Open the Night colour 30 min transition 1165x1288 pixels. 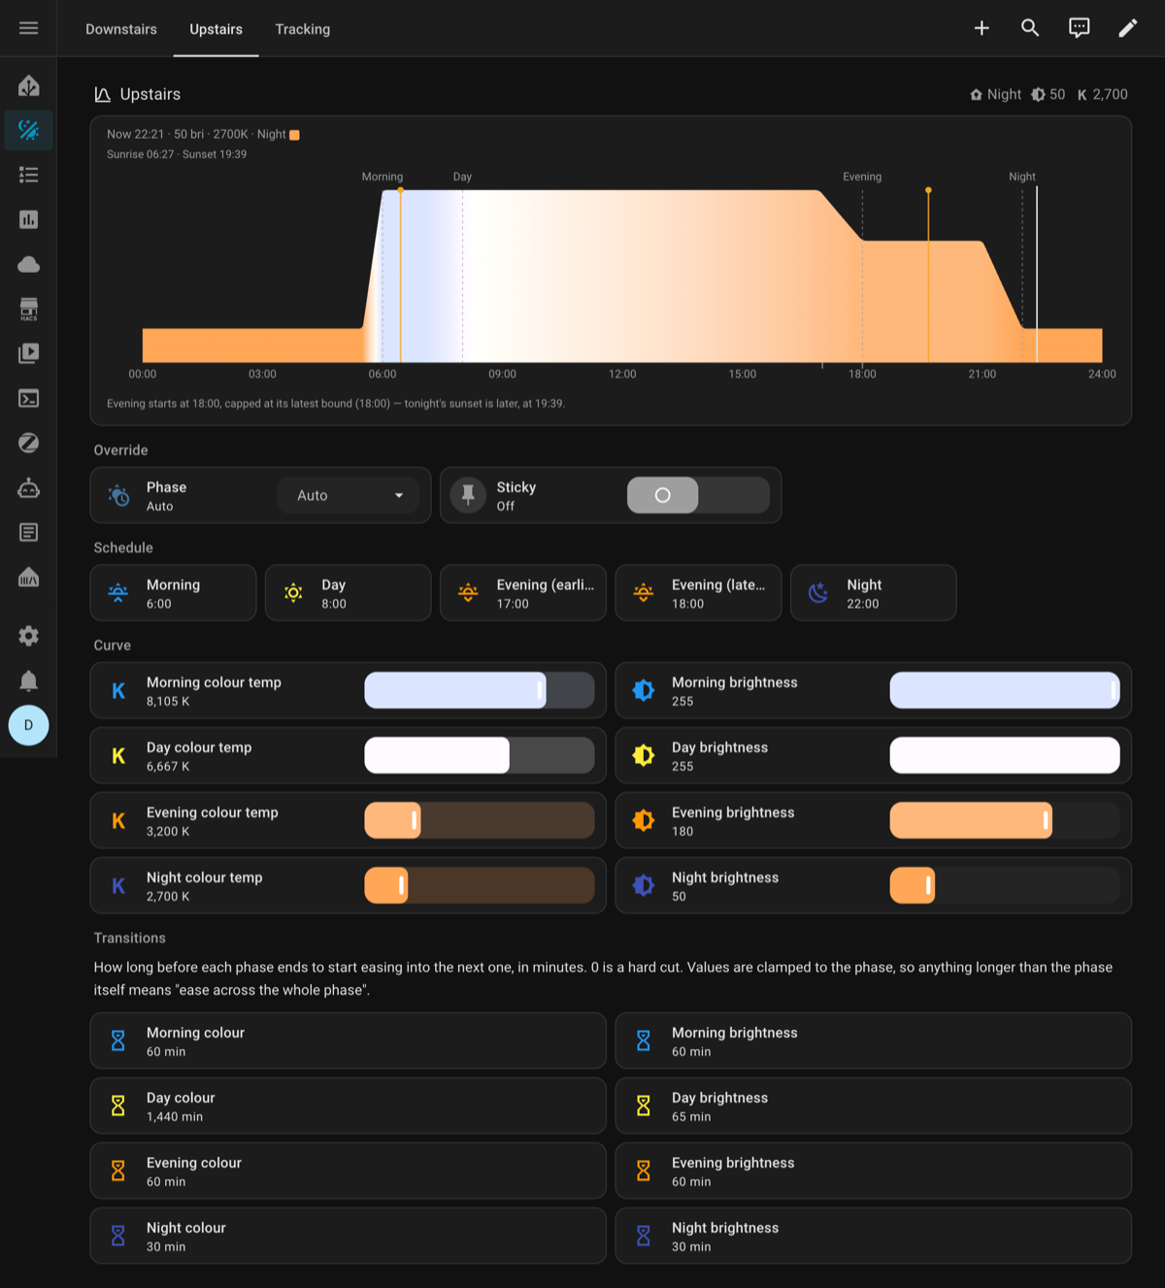349,1236
